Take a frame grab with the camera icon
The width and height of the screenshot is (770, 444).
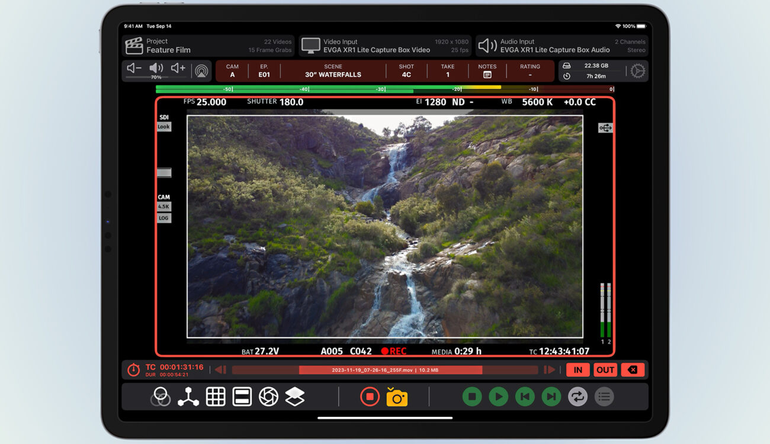[x=397, y=397]
